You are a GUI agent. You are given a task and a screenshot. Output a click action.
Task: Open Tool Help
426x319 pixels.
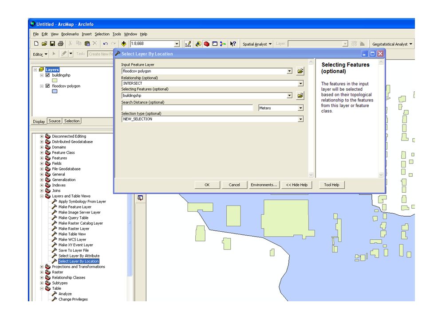[331, 185]
